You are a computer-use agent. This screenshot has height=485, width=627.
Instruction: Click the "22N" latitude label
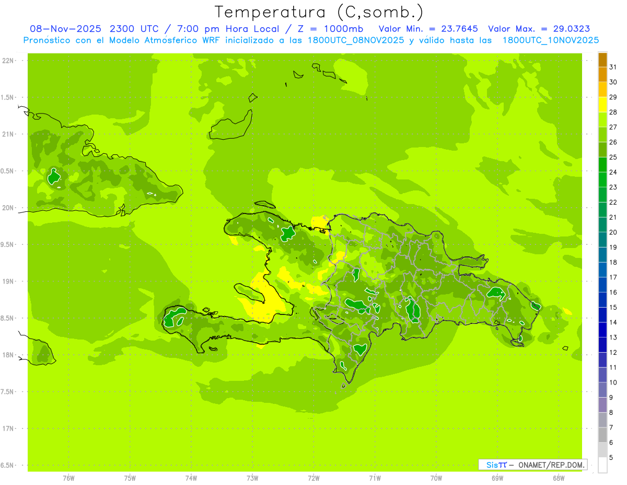click(x=8, y=61)
